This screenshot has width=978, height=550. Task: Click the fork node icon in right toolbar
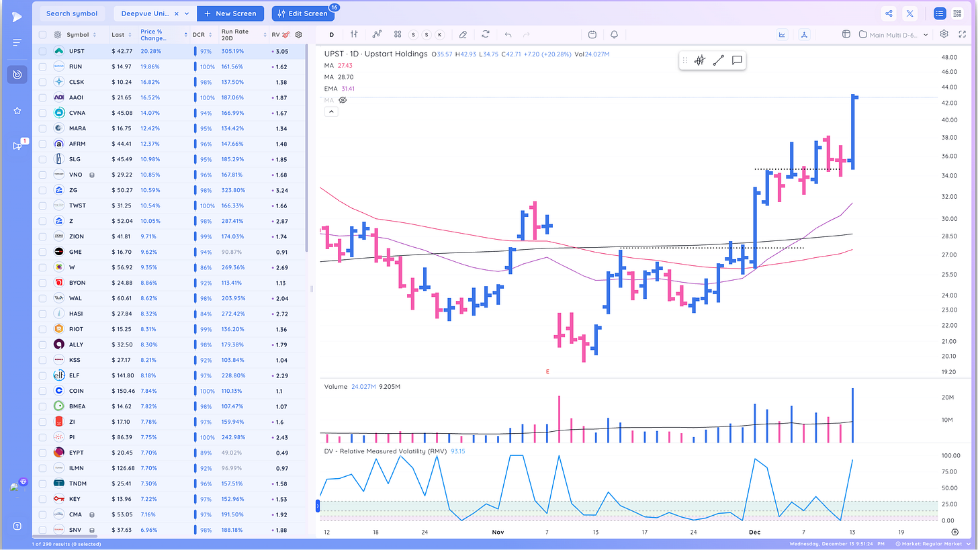point(805,34)
